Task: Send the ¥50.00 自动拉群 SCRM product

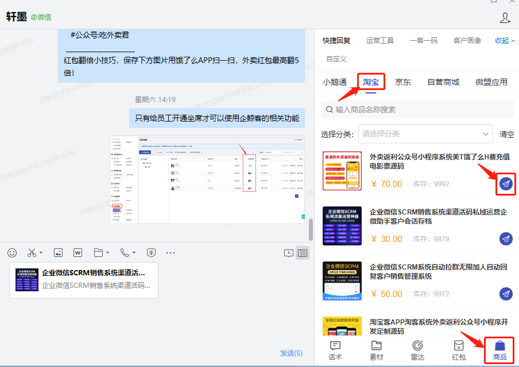Action: tap(506, 294)
